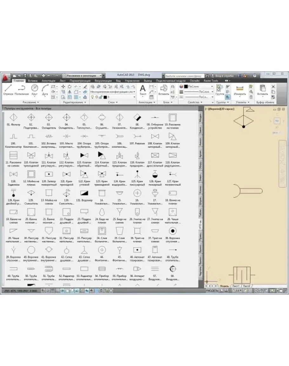The height and width of the screenshot is (366, 289).
Task: Select the Отрезок (Line) tool
Action: pyautogui.click(x=8, y=89)
